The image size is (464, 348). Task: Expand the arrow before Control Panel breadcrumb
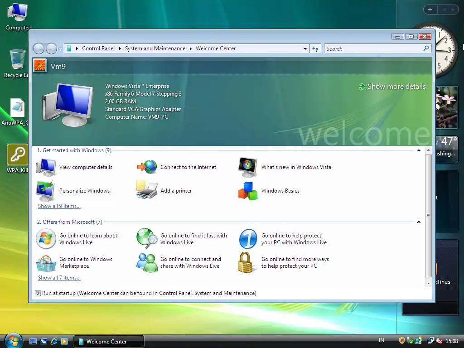coord(77,48)
